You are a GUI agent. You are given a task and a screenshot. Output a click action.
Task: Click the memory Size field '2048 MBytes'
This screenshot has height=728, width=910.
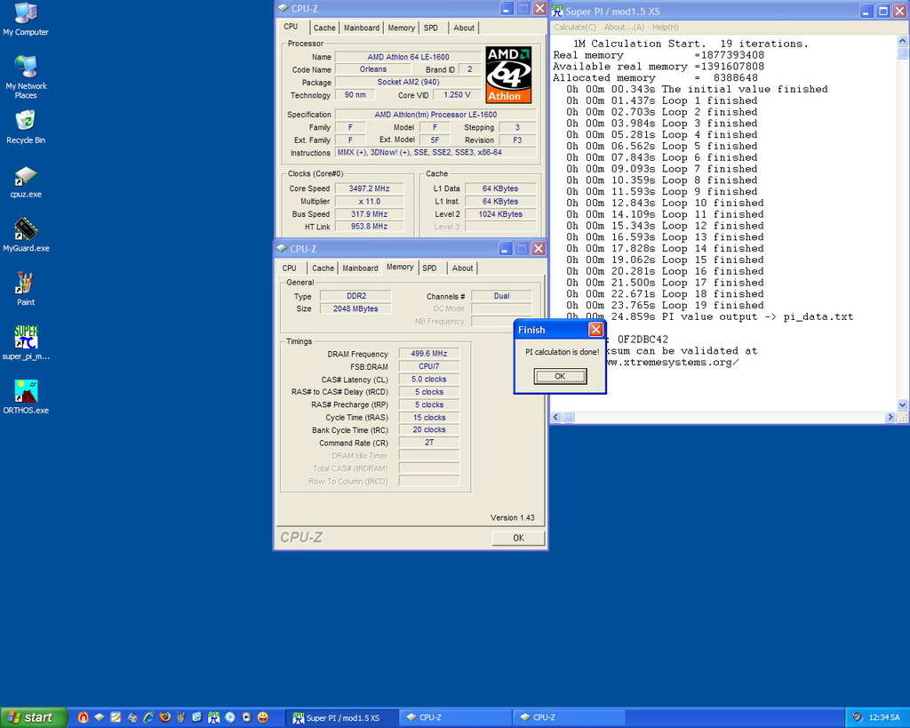tap(355, 308)
